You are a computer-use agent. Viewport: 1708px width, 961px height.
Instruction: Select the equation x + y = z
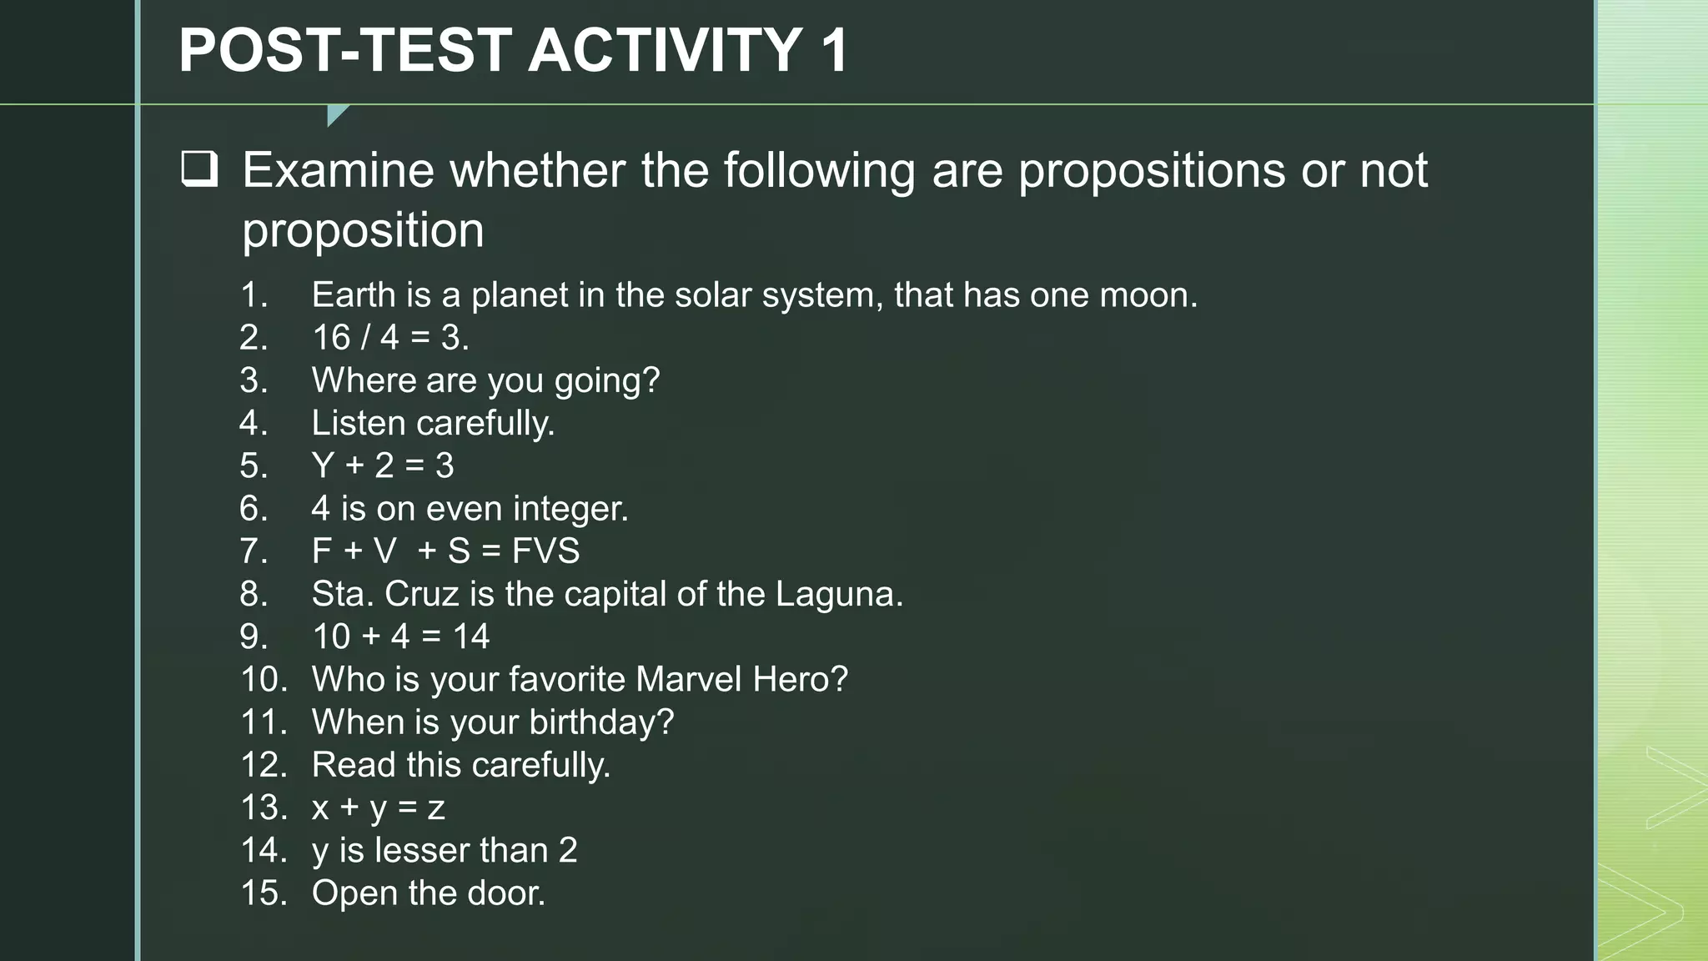pos(378,808)
